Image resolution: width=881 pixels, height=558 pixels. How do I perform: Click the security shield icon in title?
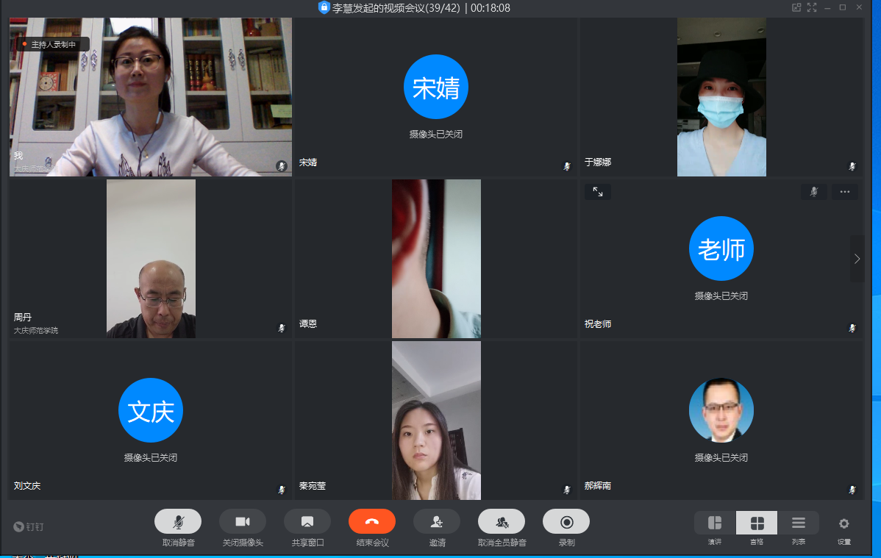tap(324, 7)
